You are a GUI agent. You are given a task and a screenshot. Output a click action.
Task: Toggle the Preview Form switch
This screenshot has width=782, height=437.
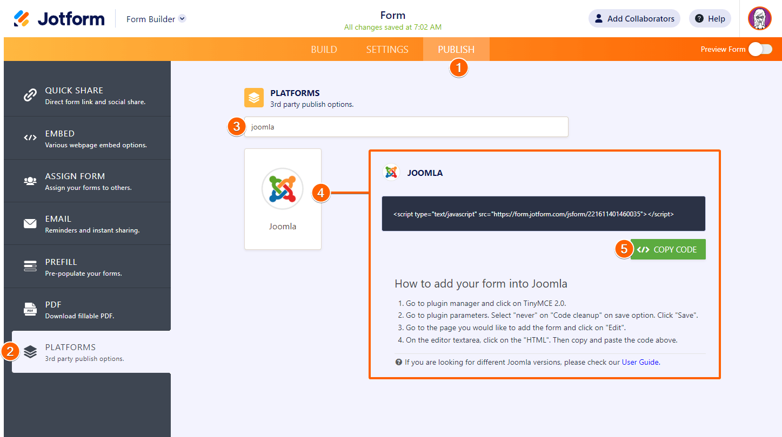coord(760,49)
